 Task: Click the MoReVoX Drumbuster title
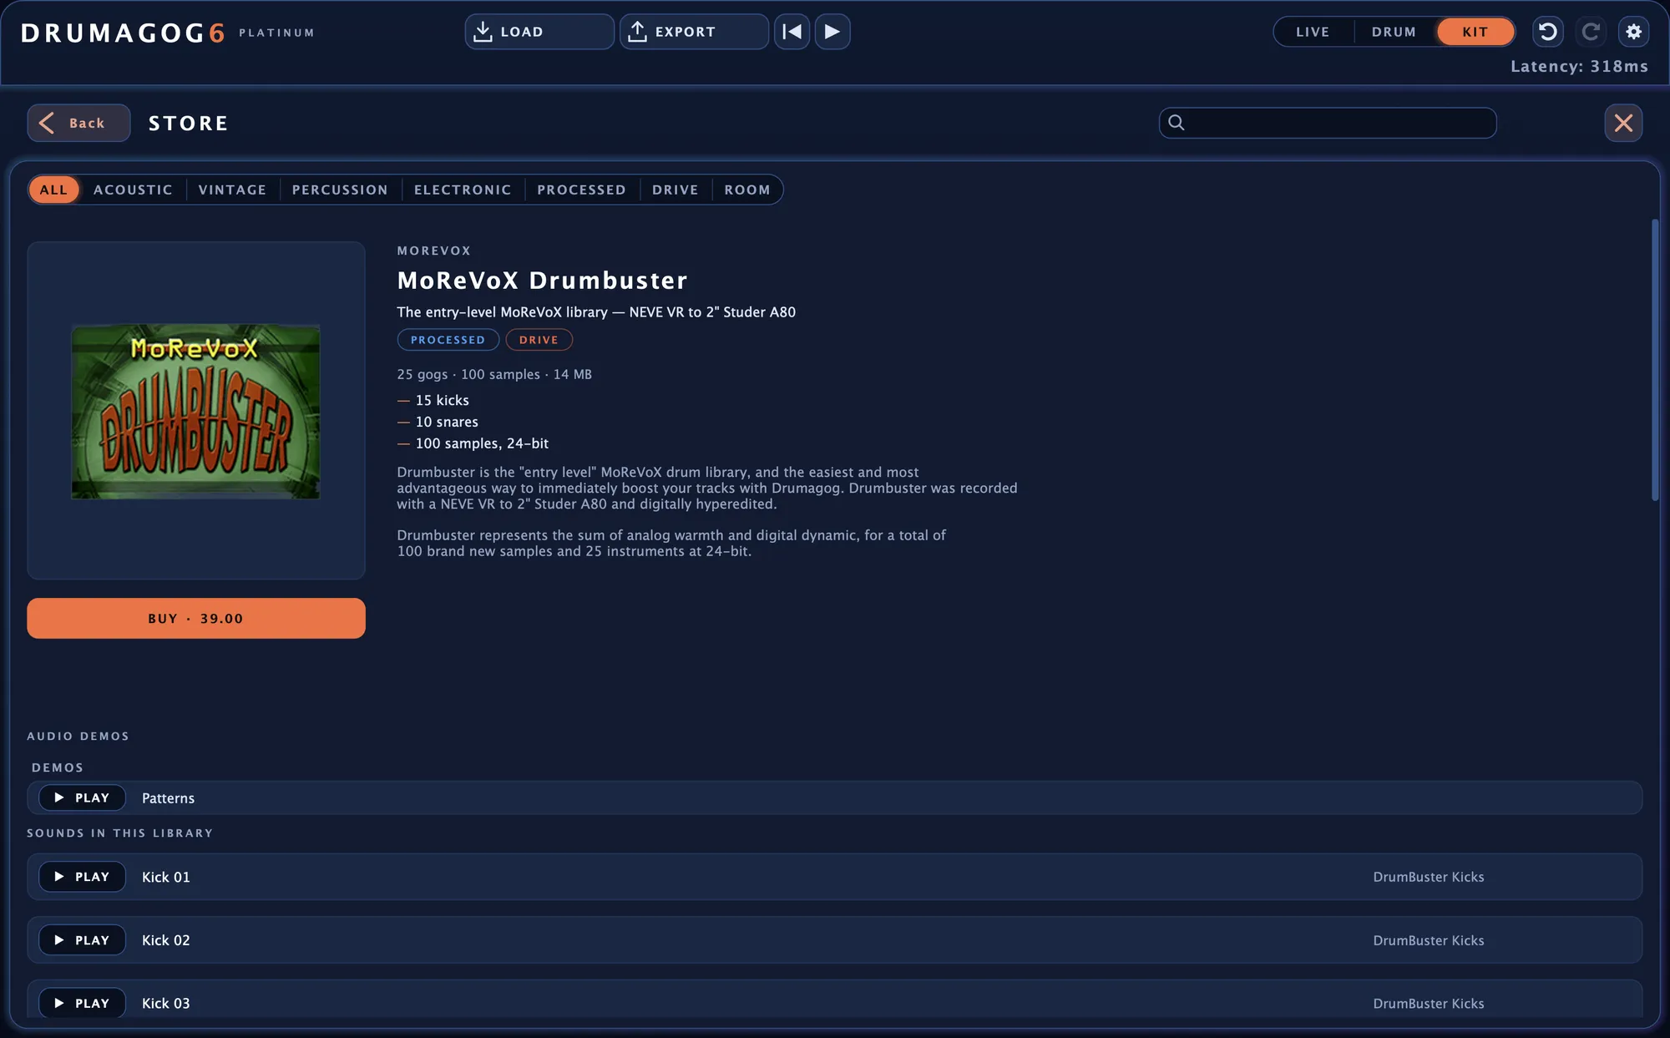pos(543,281)
